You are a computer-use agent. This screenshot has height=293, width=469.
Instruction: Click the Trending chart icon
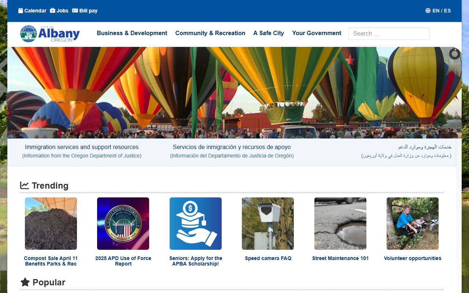coord(25,185)
